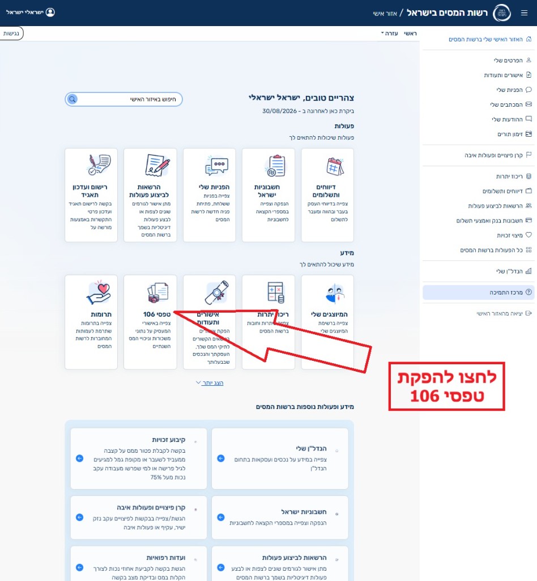Click the blue arrow on ועדות רפואיות card
The image size is (537, 581).
pos(79,567)
